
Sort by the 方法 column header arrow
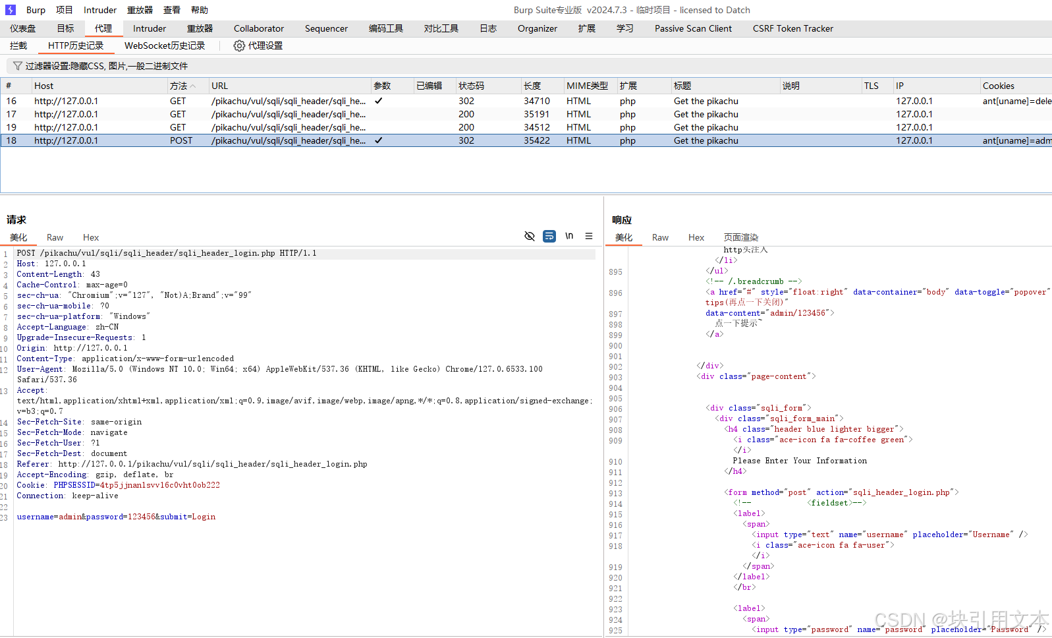click(x=193, y=86)
